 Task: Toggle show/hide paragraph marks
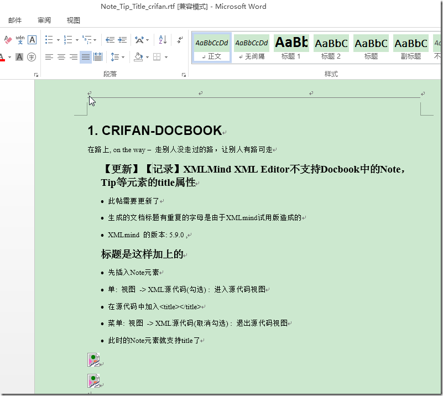[180, 40]
